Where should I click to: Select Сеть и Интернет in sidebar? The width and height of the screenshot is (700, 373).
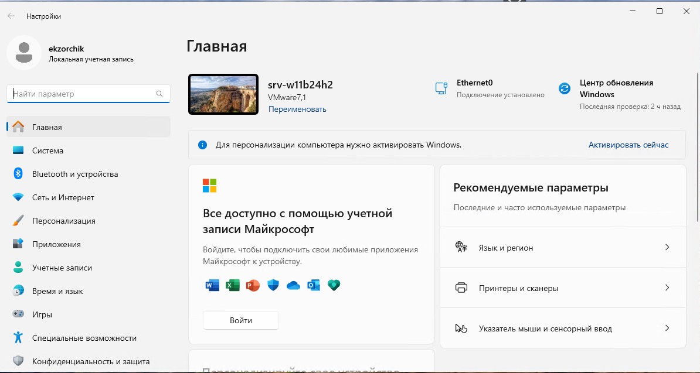89,197
